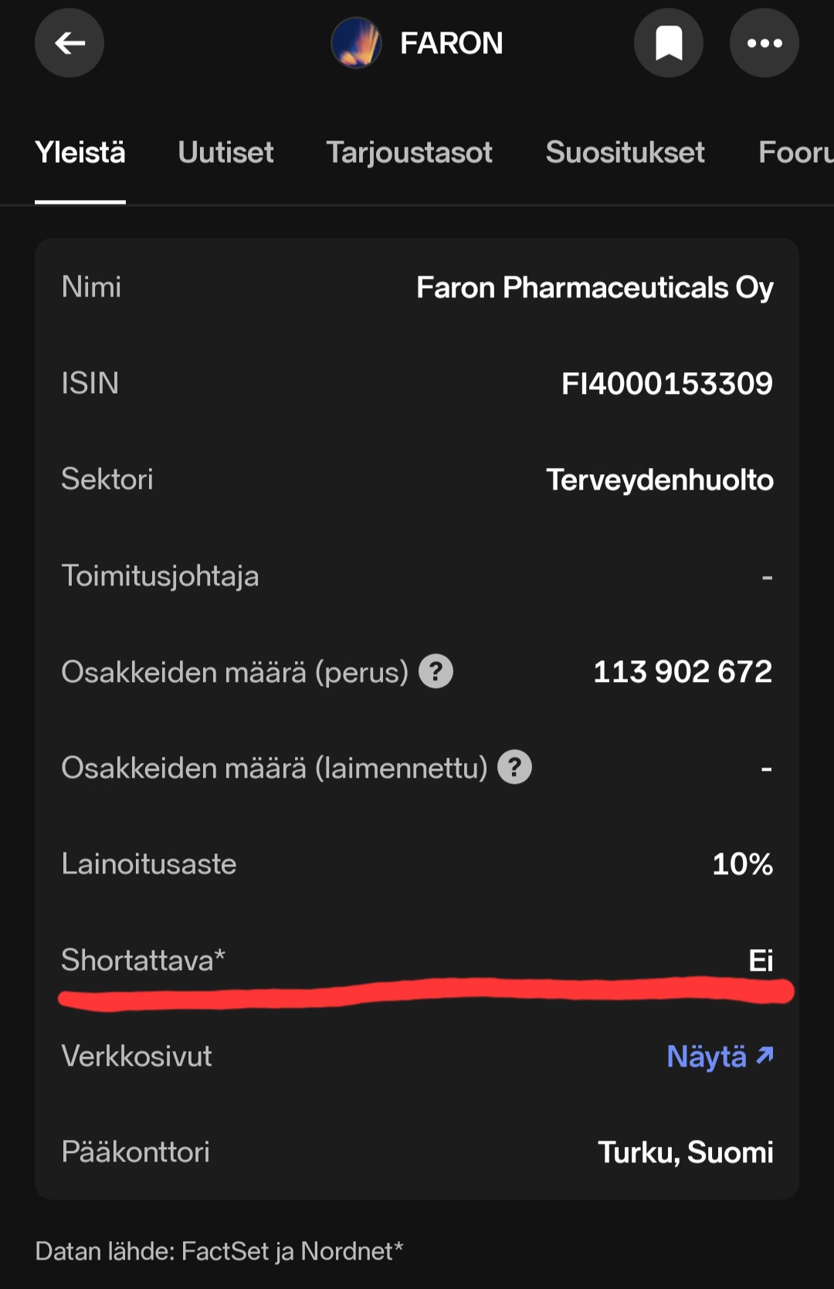The width and height of the screenshot is (834, 1289).
Task: Open help for Osakkeiden määrä (perus)
Action: (x=436, y=671)
